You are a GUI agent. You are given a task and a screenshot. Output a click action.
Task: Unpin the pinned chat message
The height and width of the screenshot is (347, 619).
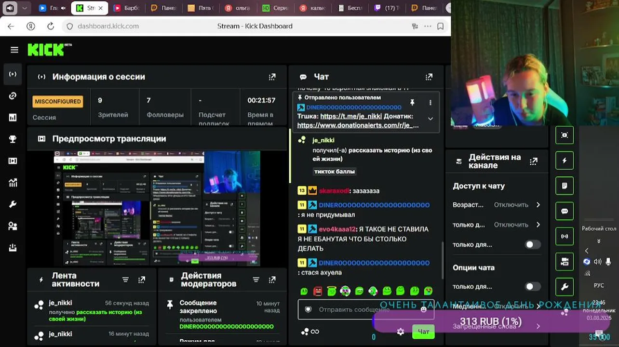[x=412, y=103]
